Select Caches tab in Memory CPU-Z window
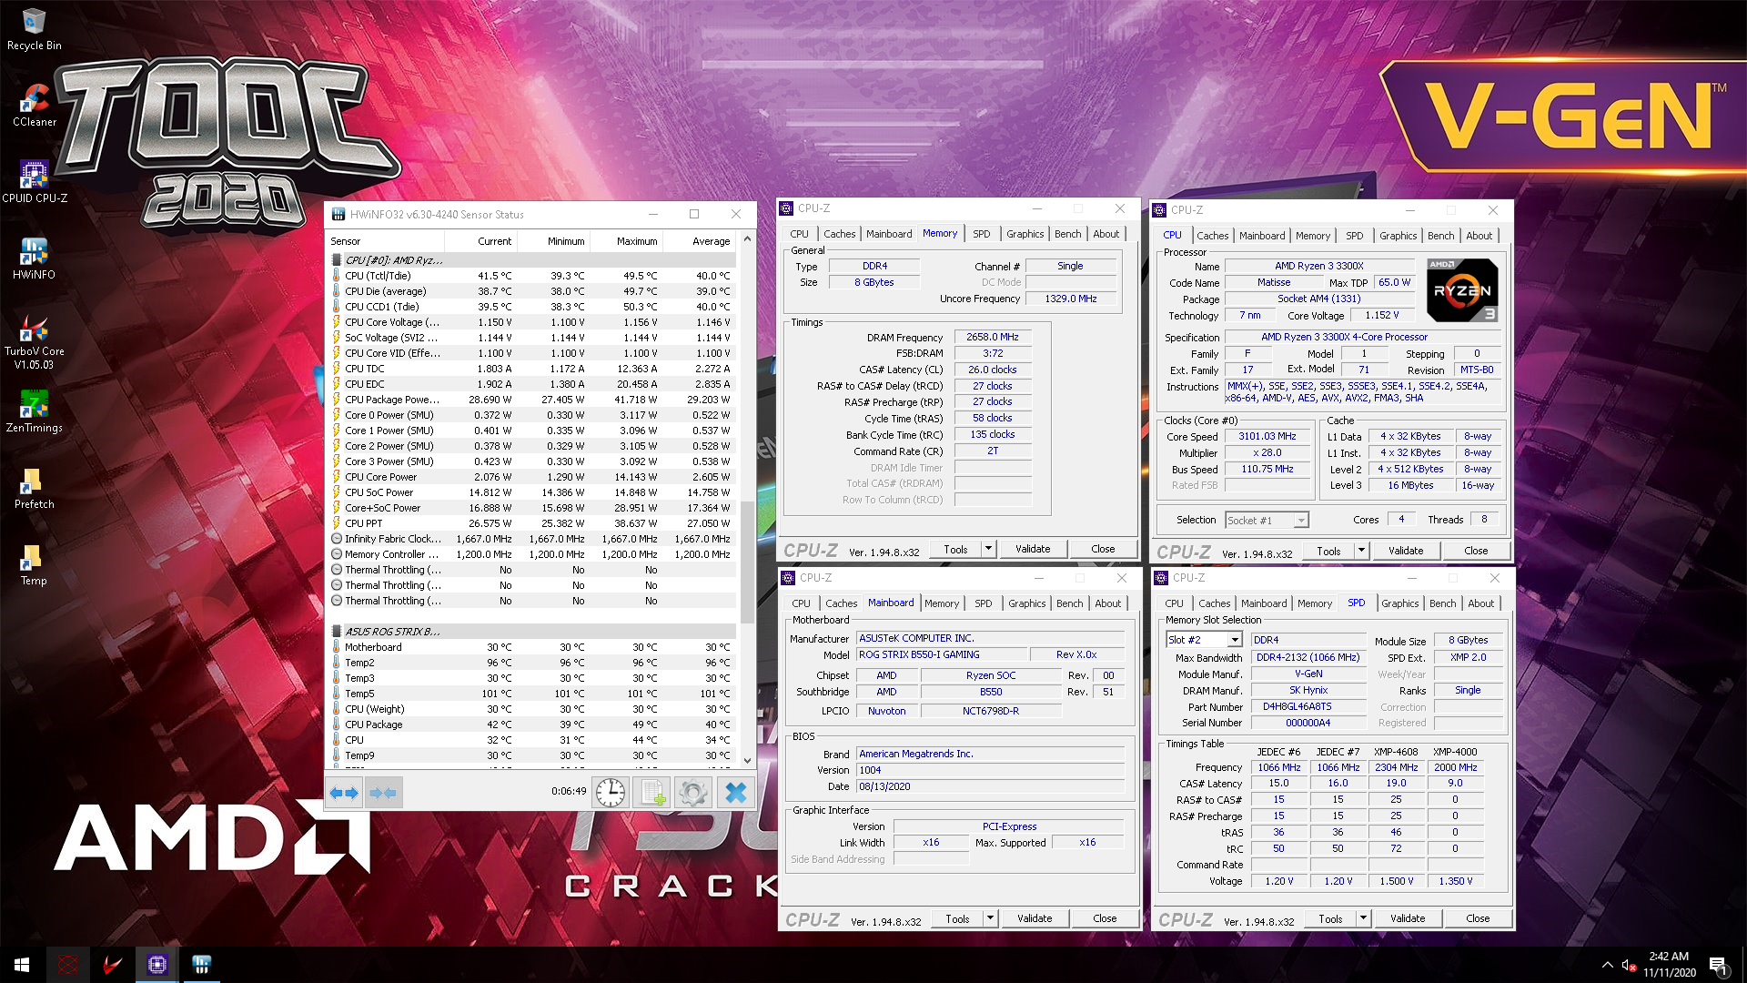1747x983 pixels. (839, 234)
